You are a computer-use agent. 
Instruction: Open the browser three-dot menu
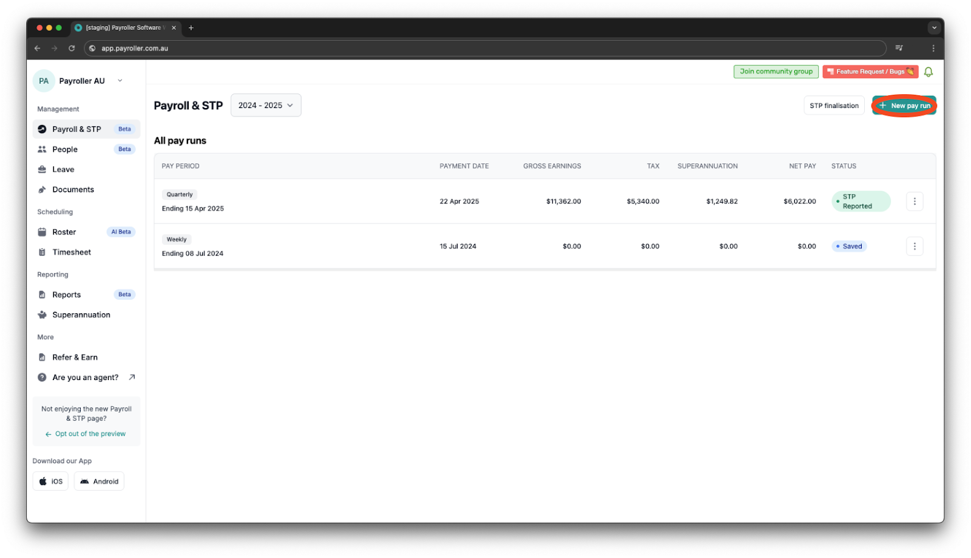pyautogui.click(x=933, y=49)
